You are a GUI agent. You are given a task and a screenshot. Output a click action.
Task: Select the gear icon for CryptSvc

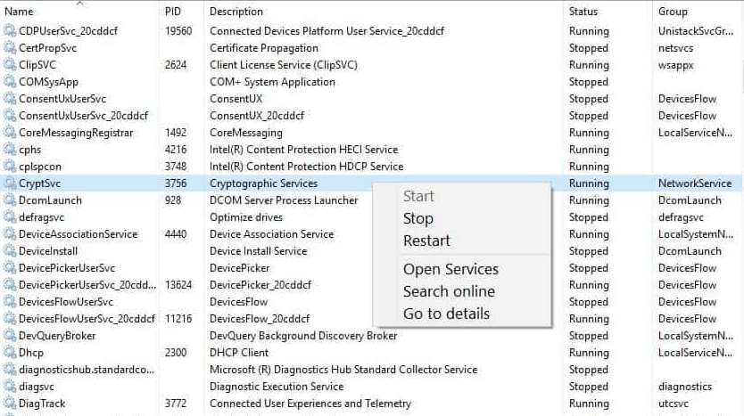click(10, 184)
